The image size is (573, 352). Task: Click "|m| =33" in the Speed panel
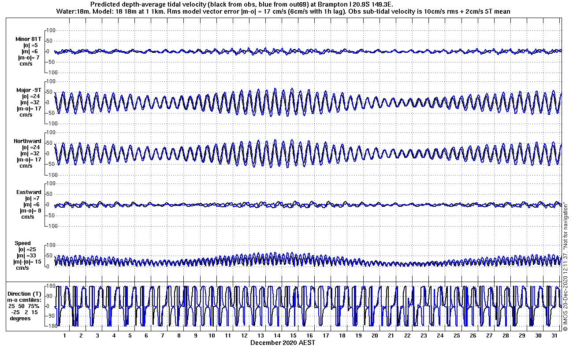pyautogui.click(x=27, y=256)
